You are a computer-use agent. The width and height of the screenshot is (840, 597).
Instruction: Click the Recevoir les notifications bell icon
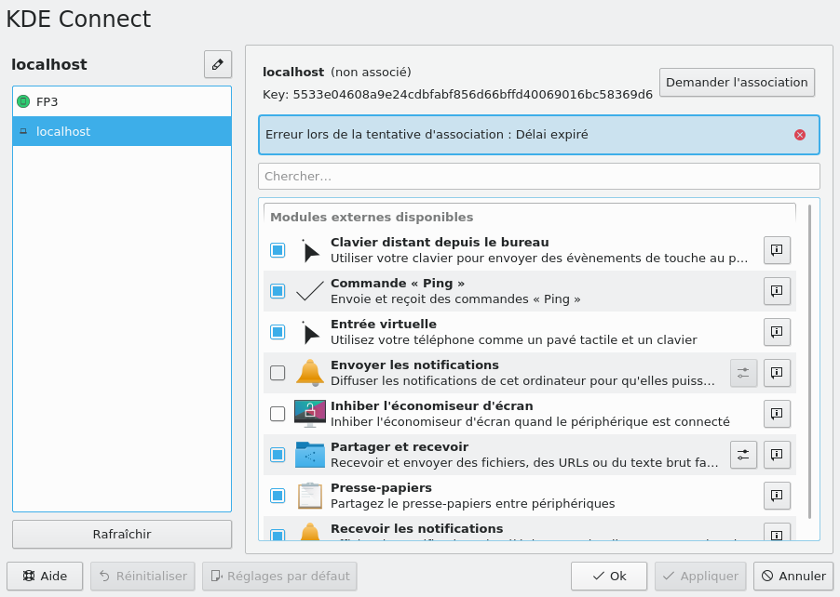309,532
